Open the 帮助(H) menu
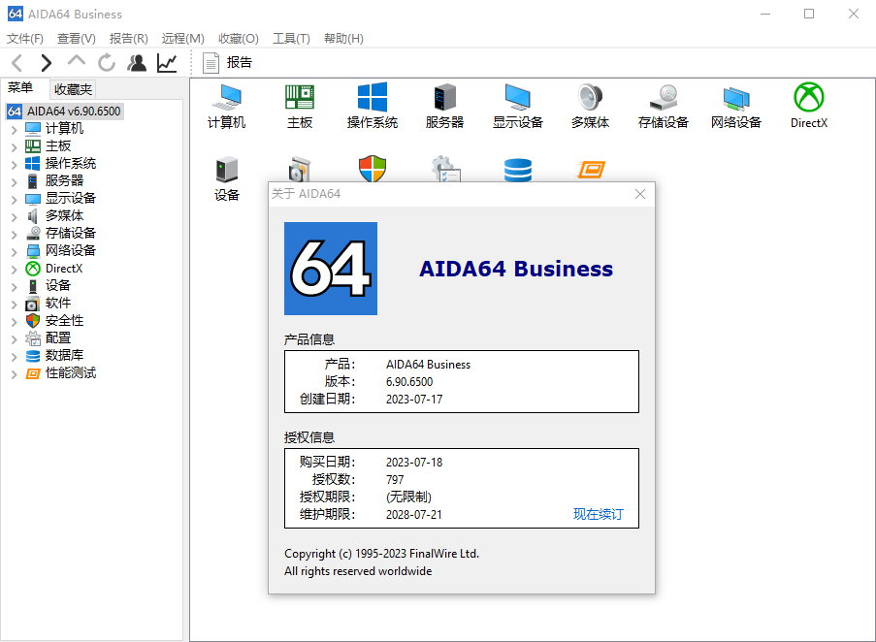Viewport: 876px width, 642px height. click(x=343, y=39)
